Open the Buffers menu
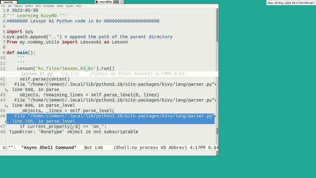This screenshot has height=178, width=316. click(x=29, y=6)
